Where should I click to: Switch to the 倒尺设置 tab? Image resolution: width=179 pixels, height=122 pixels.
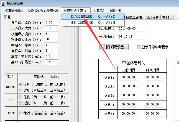[x=152, y=17]
